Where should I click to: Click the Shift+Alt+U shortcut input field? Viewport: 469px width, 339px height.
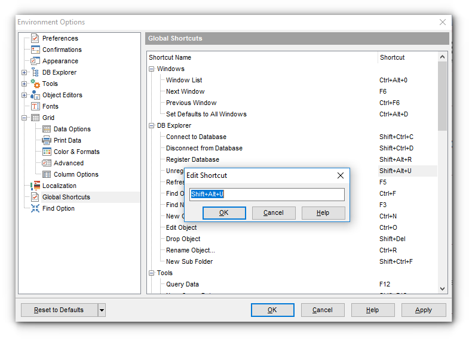point(267,195)
